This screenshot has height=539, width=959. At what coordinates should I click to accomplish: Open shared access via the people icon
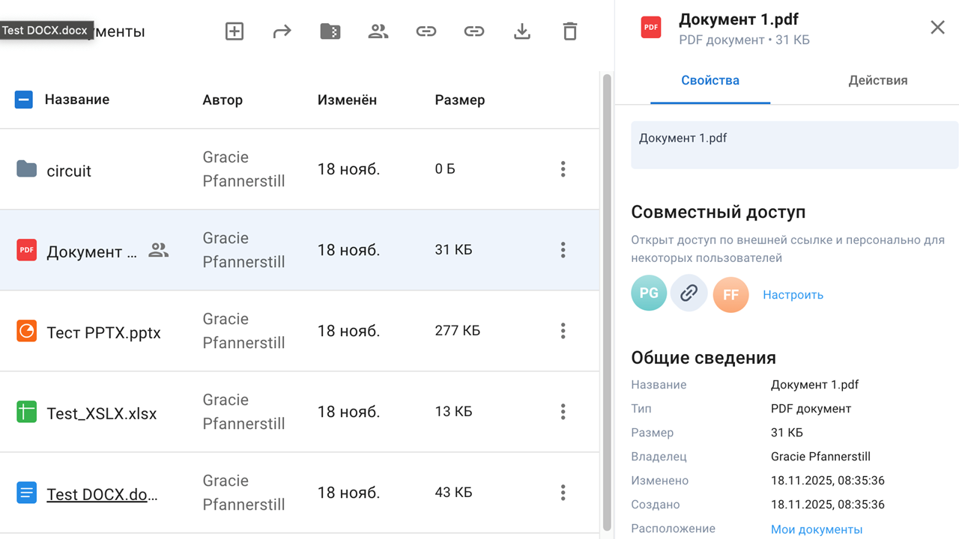point(378,31)
